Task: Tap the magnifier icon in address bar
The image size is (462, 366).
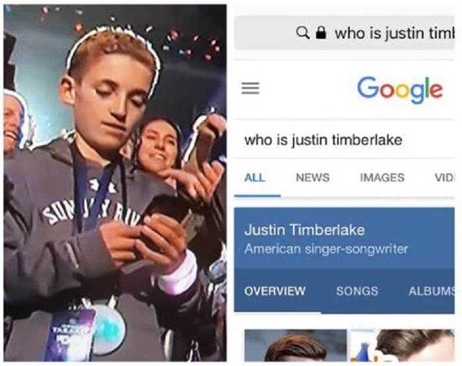Action: (302, 33)
